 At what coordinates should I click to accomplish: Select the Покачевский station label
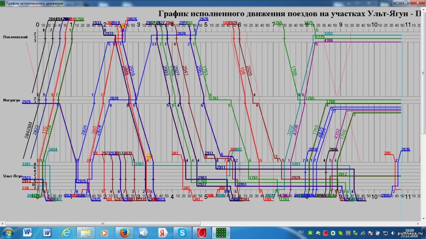(15, 37)
